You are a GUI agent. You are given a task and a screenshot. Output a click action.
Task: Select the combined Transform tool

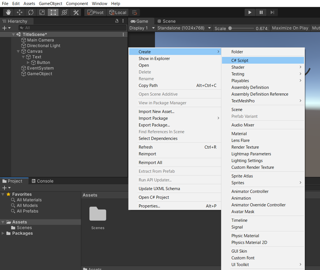point(64,12)
